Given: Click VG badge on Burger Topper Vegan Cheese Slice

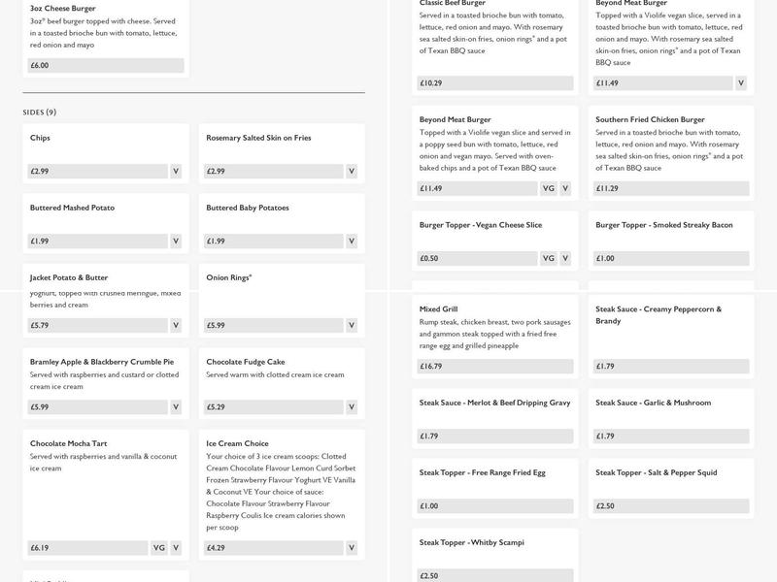Looking at the screenshot, I should pos(549,259).
